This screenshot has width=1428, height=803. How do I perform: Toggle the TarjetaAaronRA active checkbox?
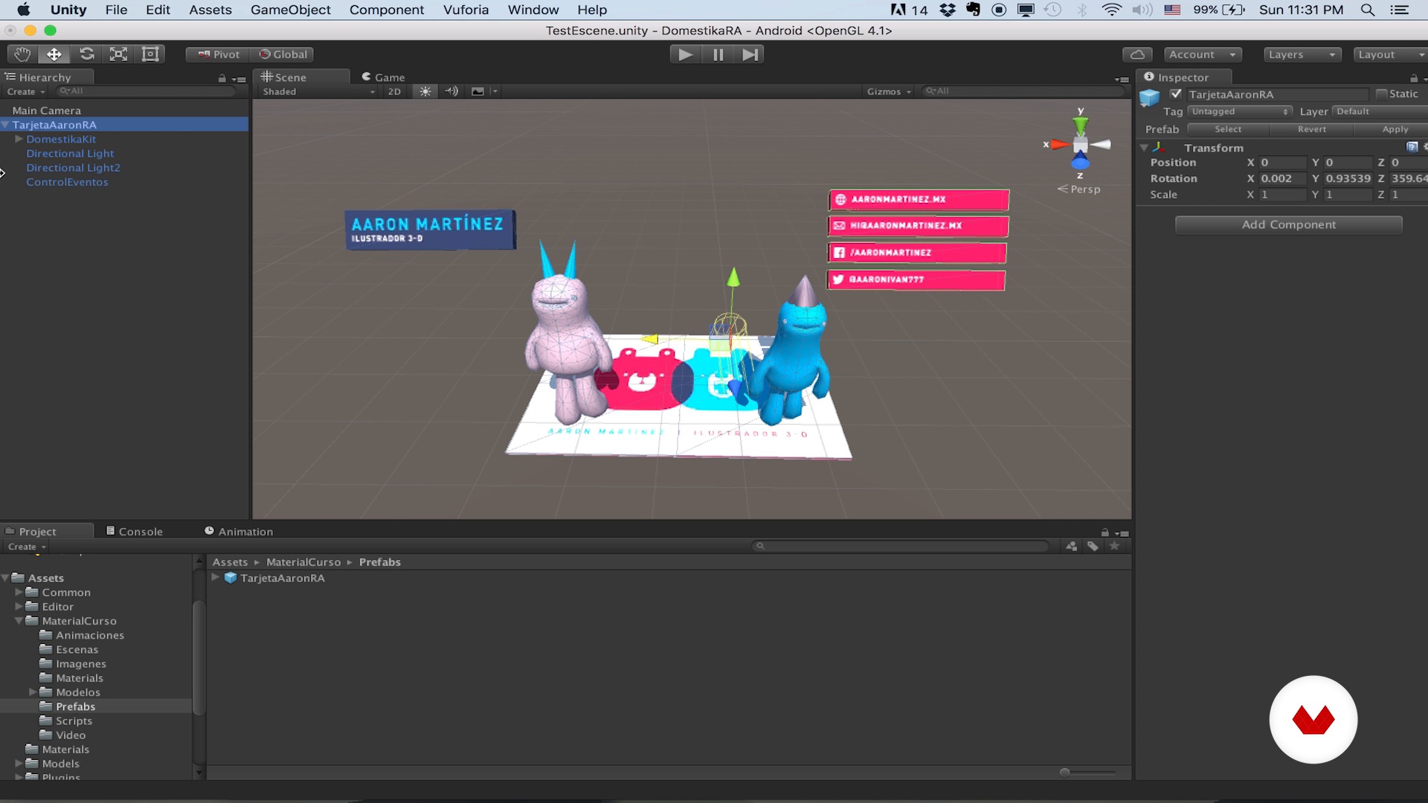tap(1176, 94)
